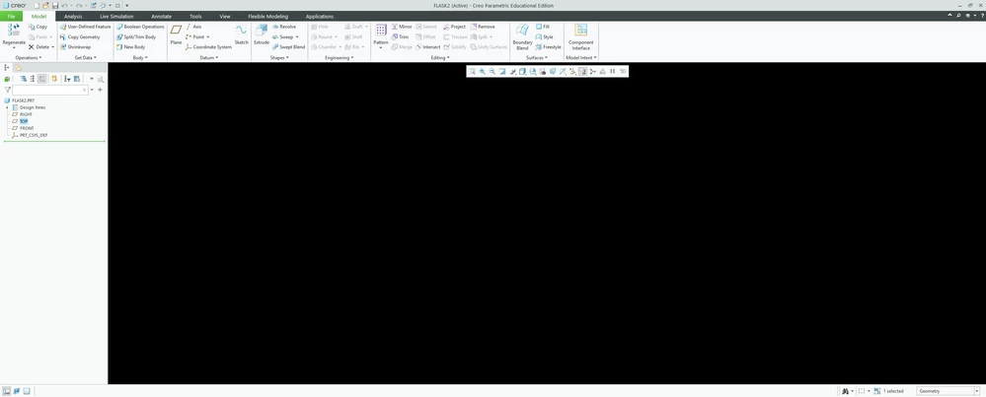This screenshot has width=986, height=397.
Task: Expand the Editing group menu
Action: click(x=440, y=58)
